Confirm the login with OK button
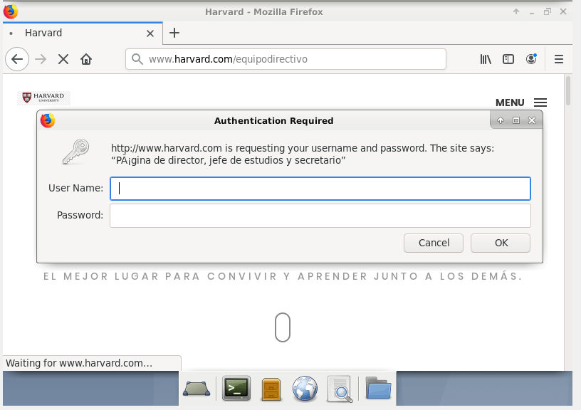Viewport: 581px width, 410px height. (501, 243)
